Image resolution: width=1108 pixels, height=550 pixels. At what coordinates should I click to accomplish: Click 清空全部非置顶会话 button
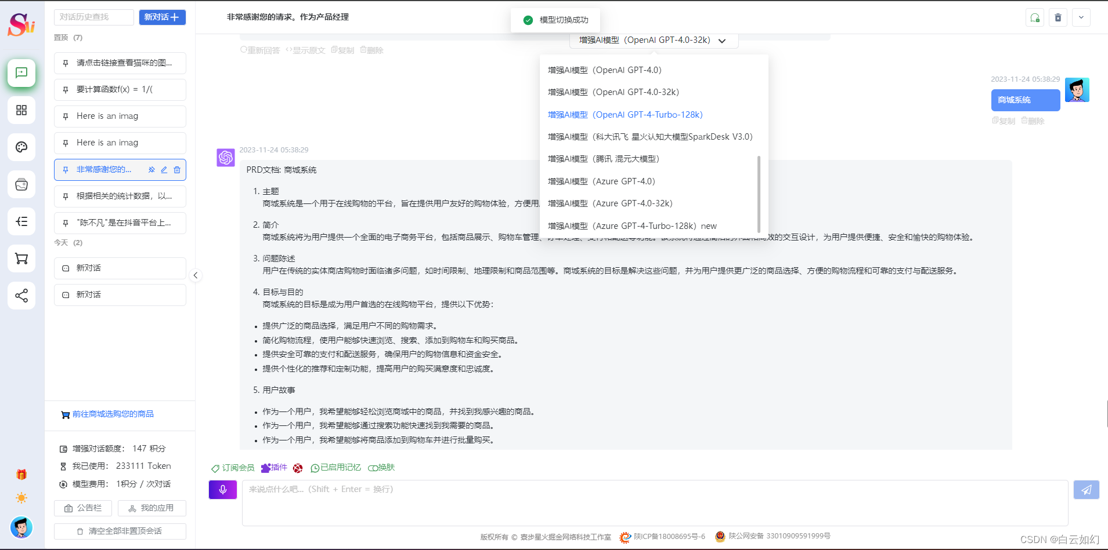coord(120,531)
